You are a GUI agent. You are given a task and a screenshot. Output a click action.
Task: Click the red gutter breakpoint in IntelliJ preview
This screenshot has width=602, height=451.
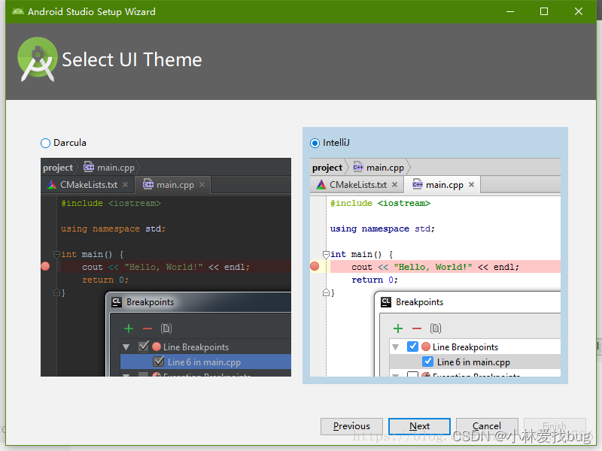[x=315, y=266]
